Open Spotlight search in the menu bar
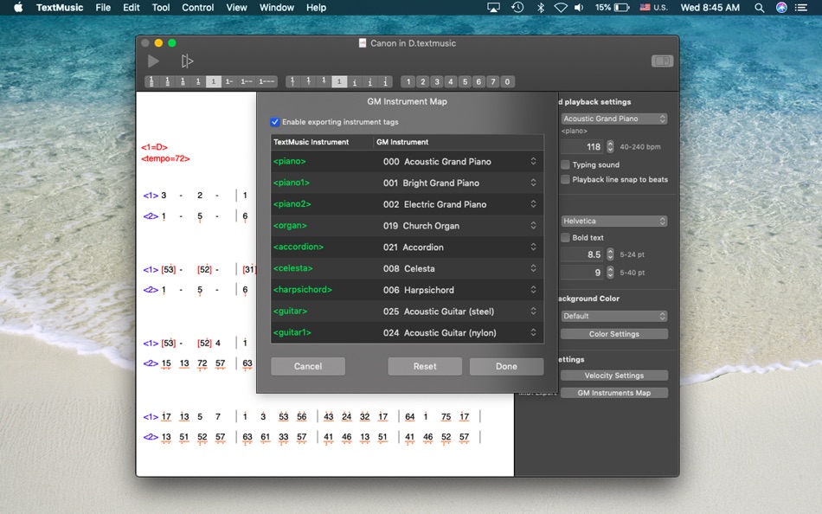This screenshot has height=514, width=822. (x=759, y=7)
